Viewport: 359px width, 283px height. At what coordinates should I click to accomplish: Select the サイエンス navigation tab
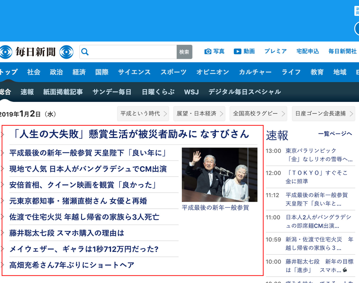click(x=134, y=72)
